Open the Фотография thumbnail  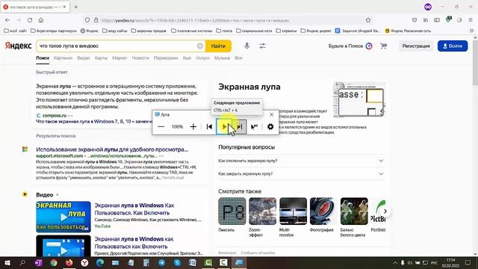[323, 211]
